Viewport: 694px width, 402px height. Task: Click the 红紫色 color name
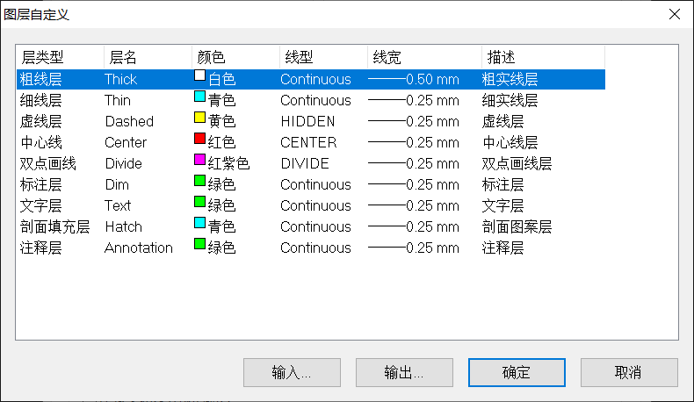coord(228,163)
